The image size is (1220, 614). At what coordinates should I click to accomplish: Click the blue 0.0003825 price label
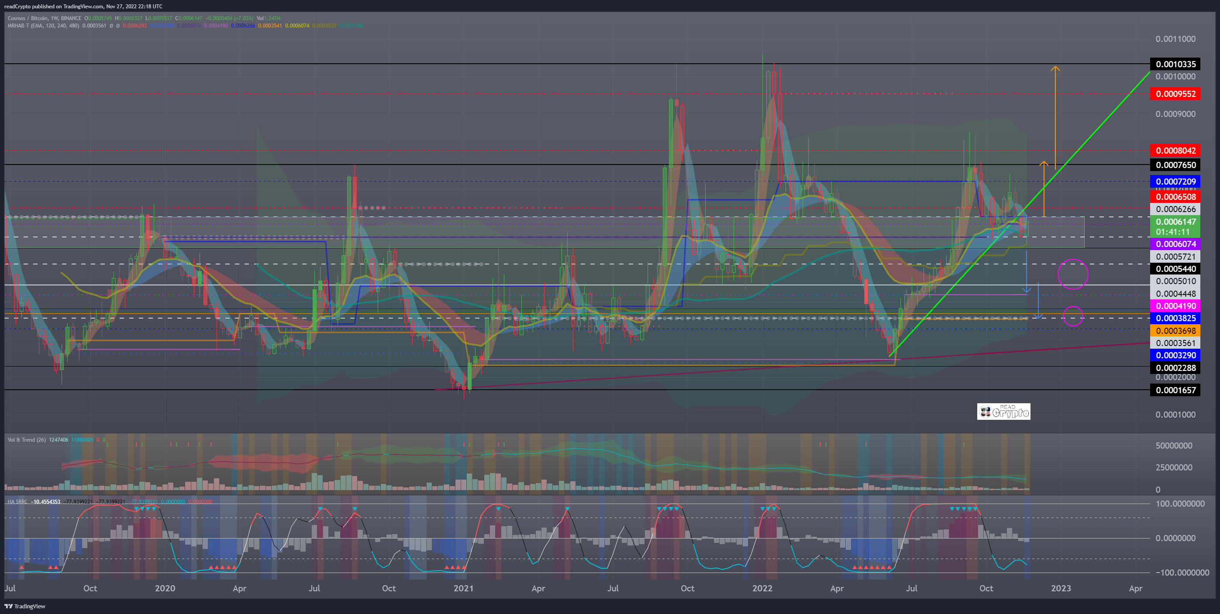point(1175,318)
